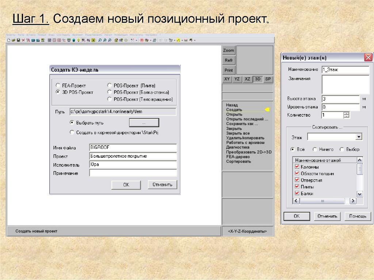The width and height of the screenshot is (374, 280).
Task: Click the red X delete toolbar icon
Action: pos(23,40)
